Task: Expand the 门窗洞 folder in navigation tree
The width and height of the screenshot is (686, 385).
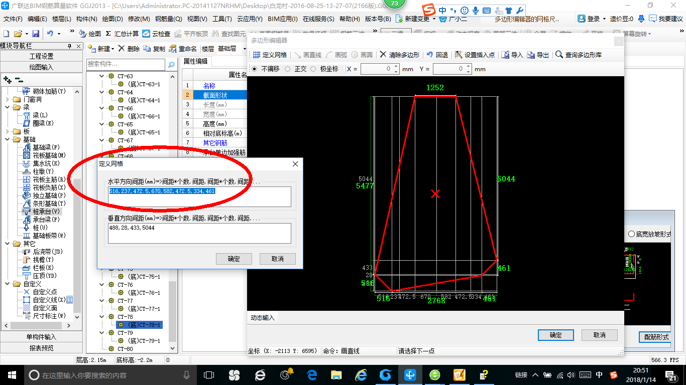Action: coord(8,99)
